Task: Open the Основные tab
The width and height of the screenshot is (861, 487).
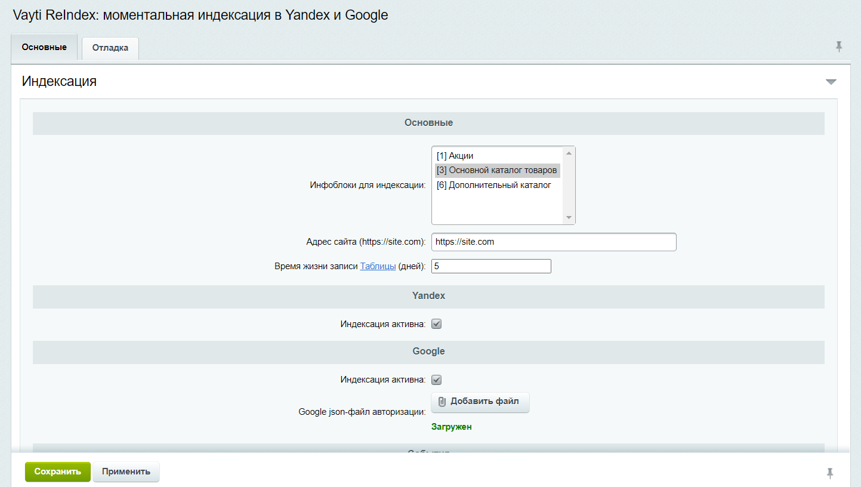Action: (x=44, y=47)
